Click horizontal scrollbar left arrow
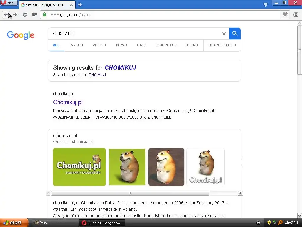This screenshot has height=227, width=302. point(48,193)
